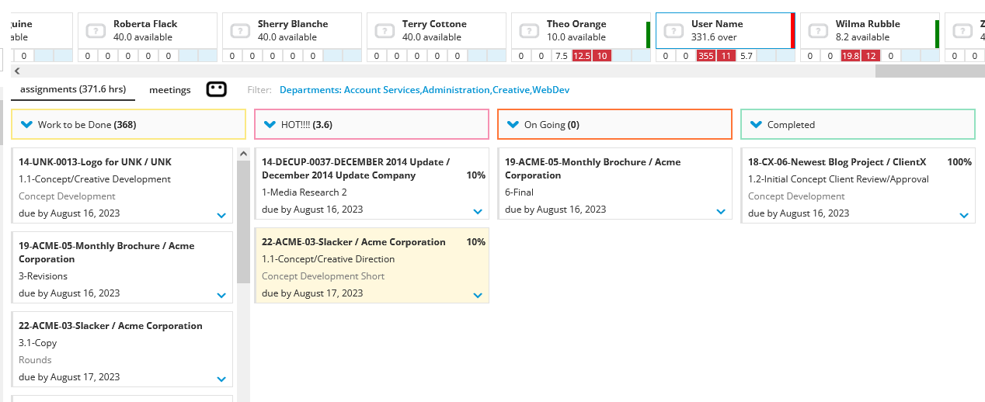The height and width of the screenshot is (402, 985).
Task: Switch to the meetings tab
Action: tap(170, 90)
